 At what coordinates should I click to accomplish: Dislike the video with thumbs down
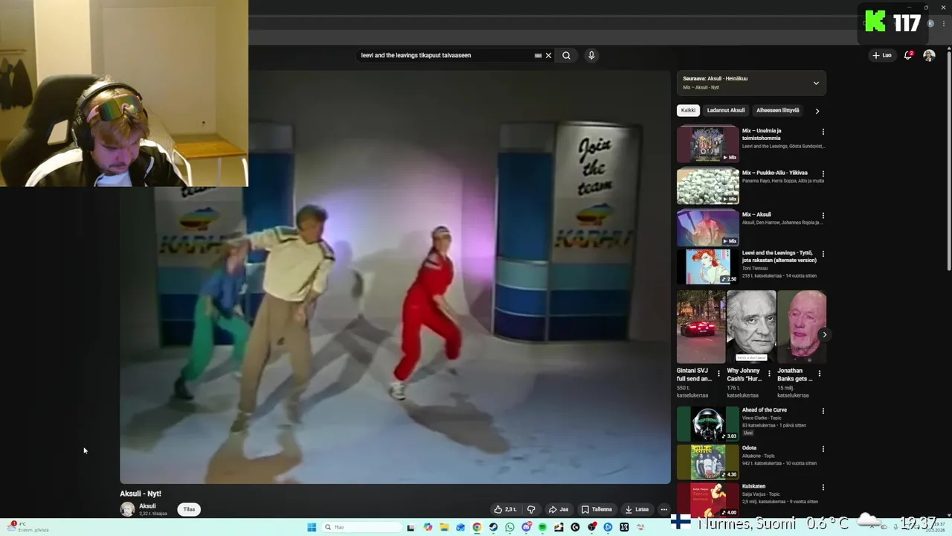pos(531,509)
